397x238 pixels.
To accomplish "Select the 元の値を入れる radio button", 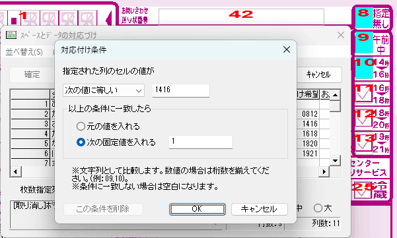I will pyautogui.click(x=81, y=126).
